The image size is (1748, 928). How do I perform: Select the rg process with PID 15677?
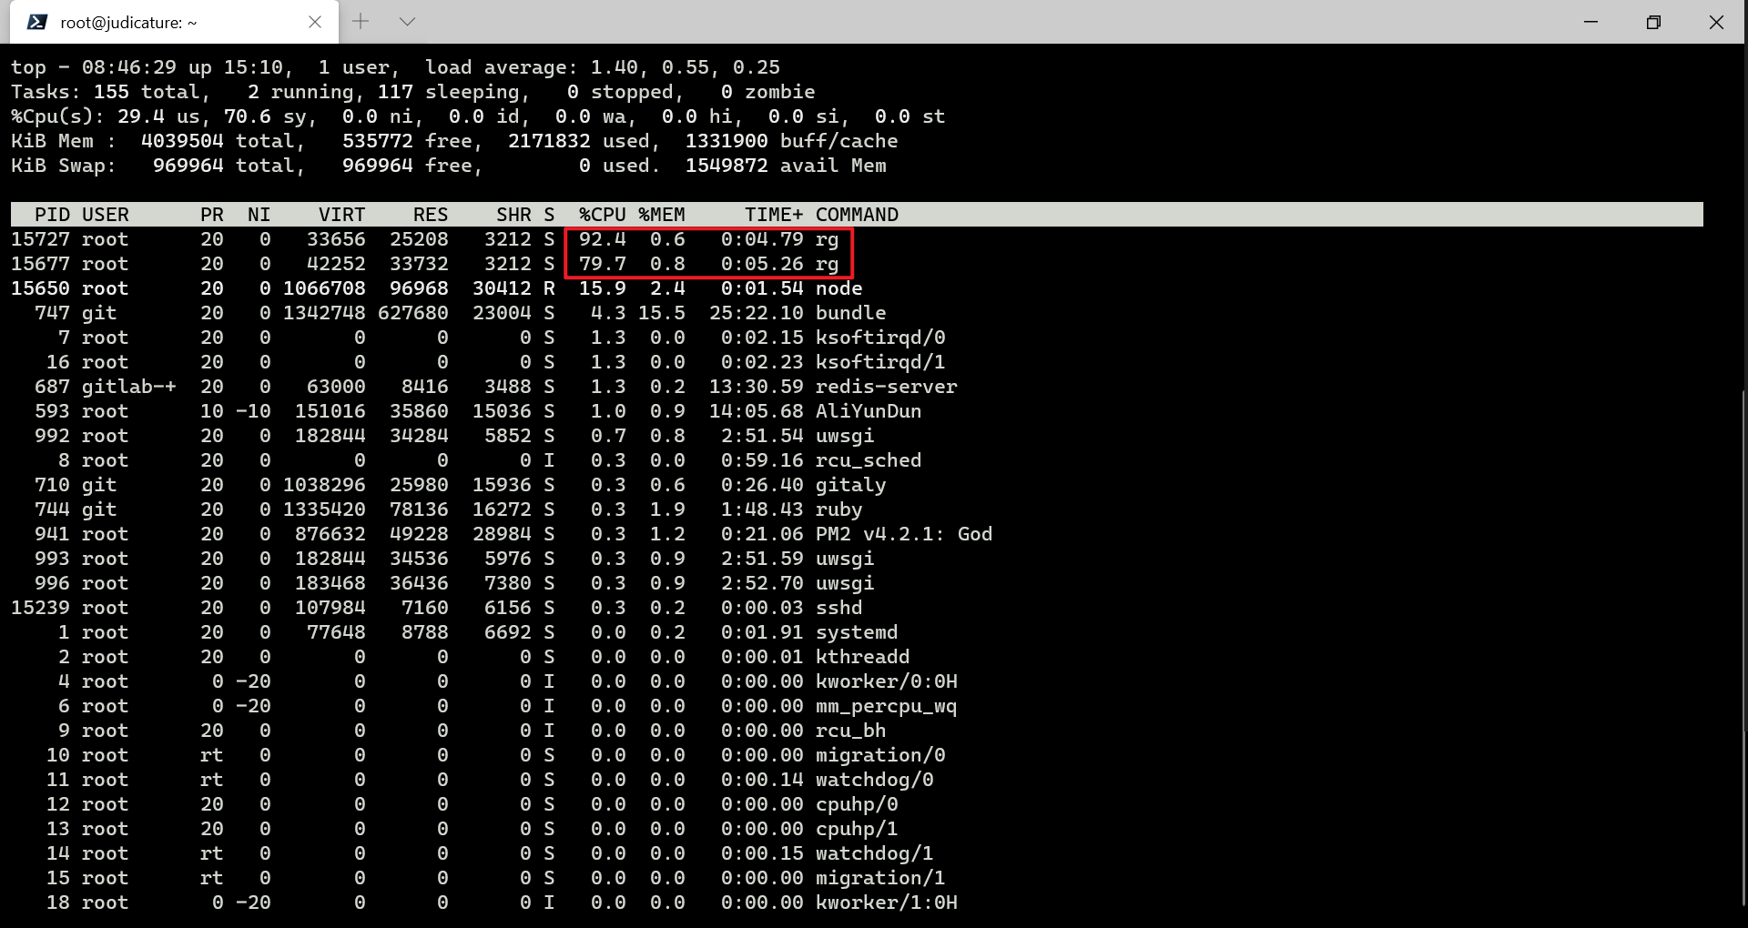[637, 264]
